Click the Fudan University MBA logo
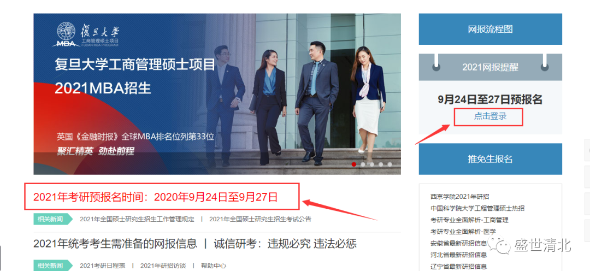 point(87,34)
